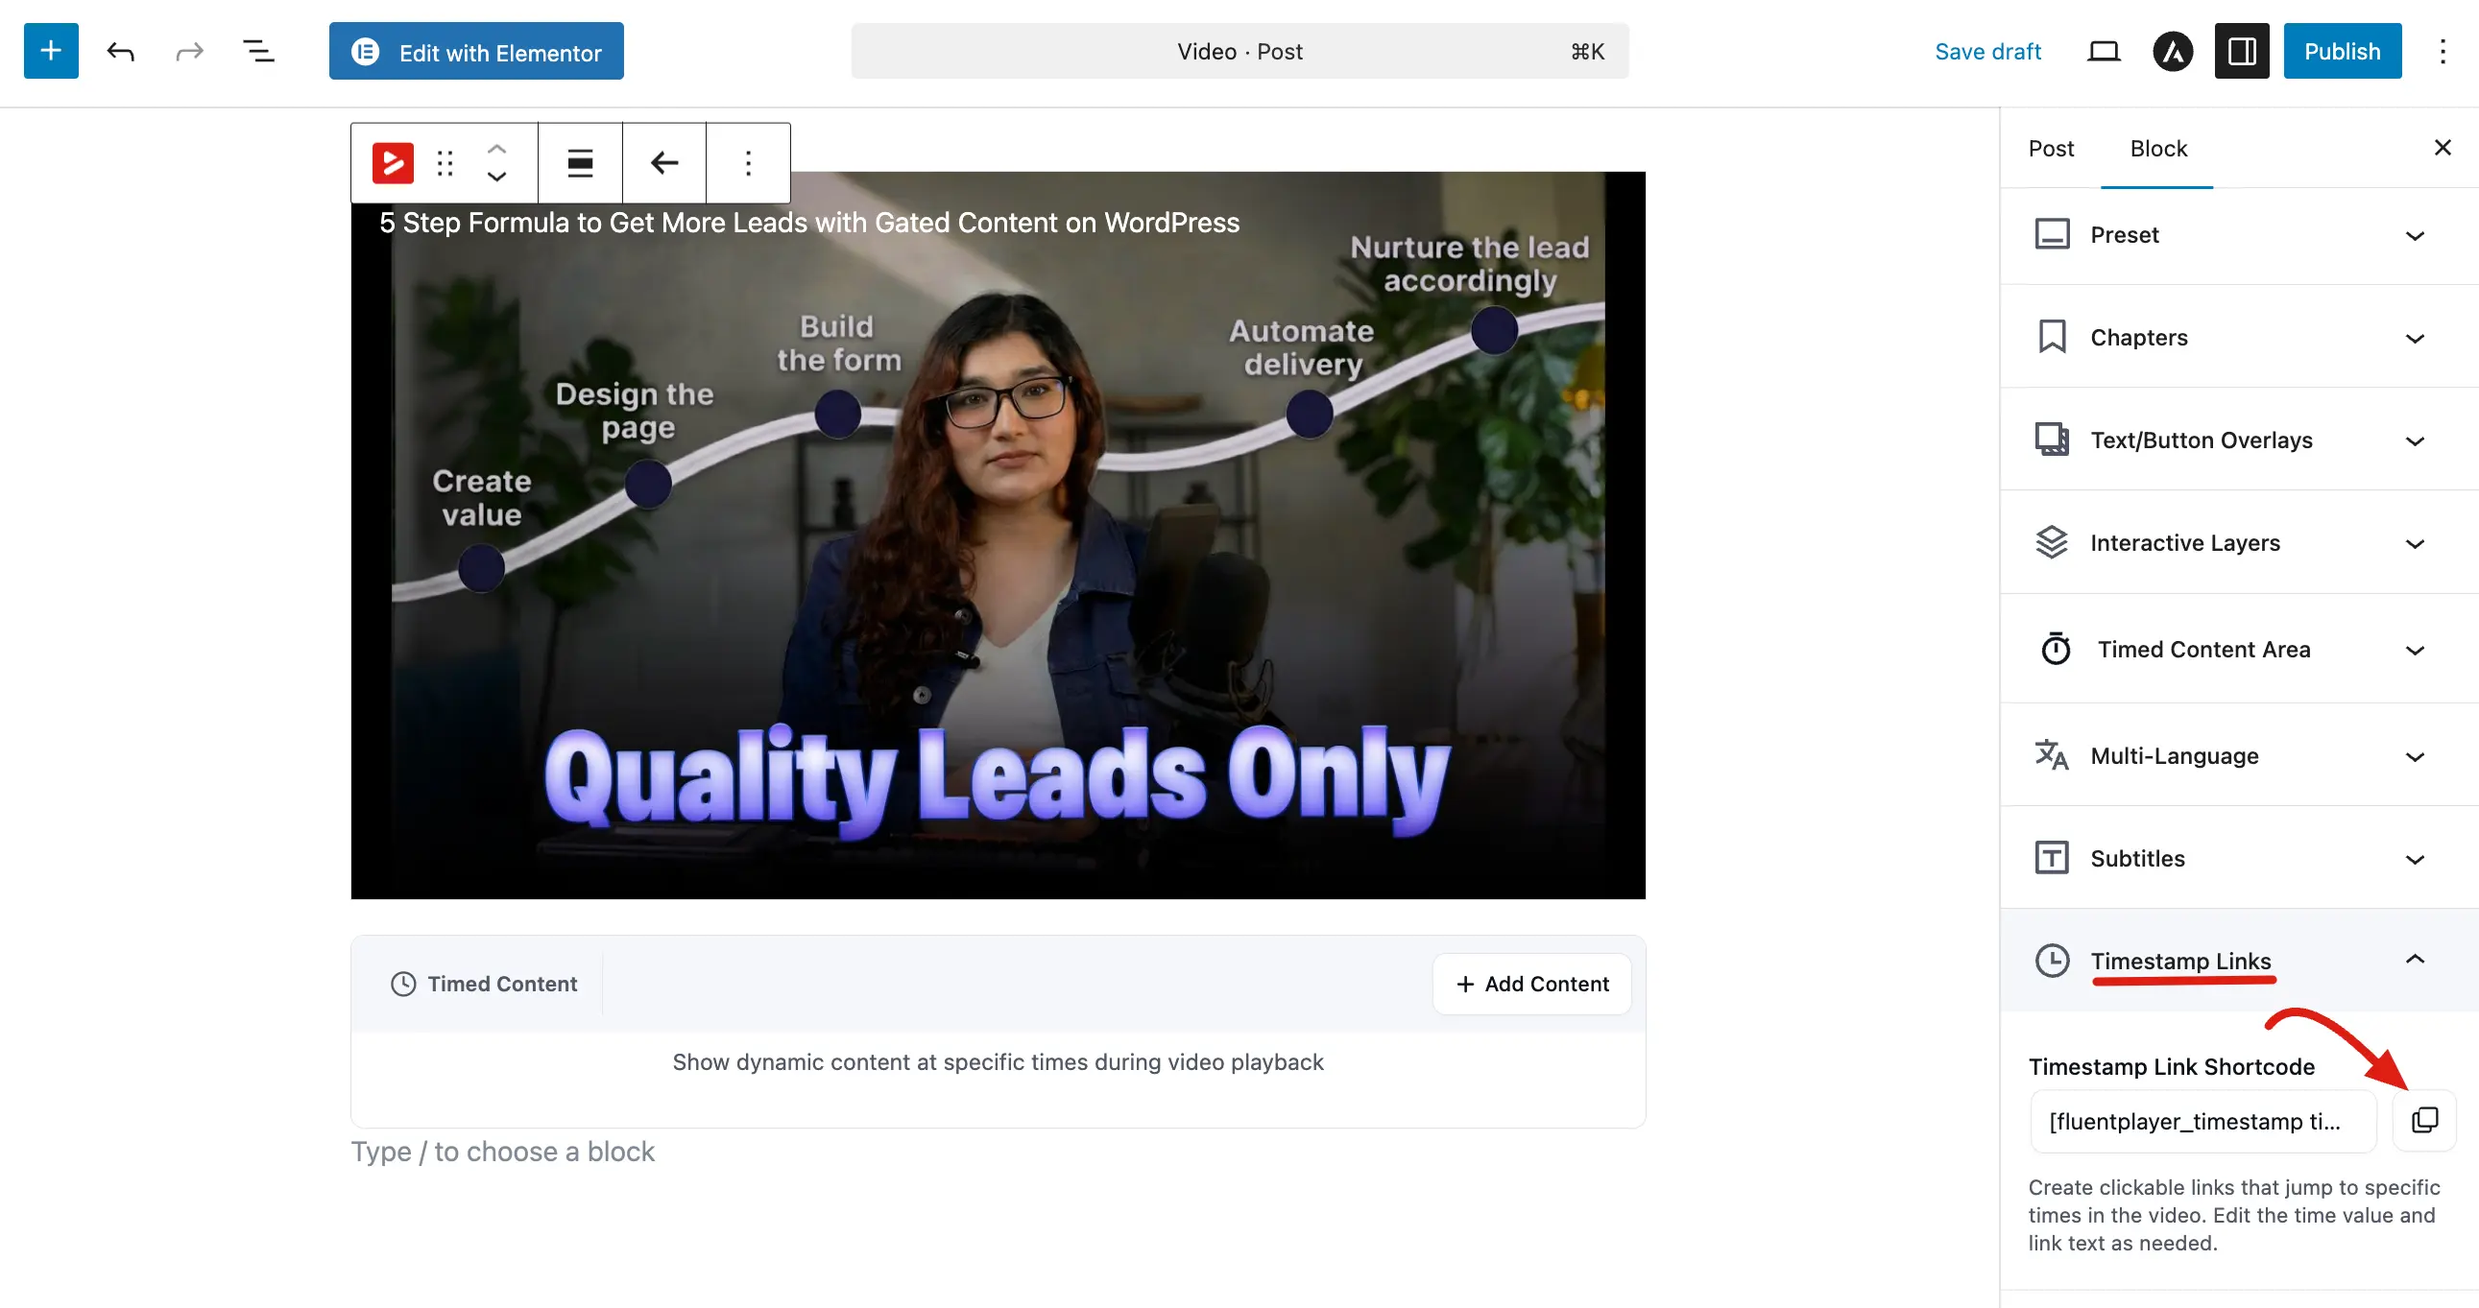Click 'Show dynamic content at specific times' text

pyautogui.click(x=998, y=1061)
